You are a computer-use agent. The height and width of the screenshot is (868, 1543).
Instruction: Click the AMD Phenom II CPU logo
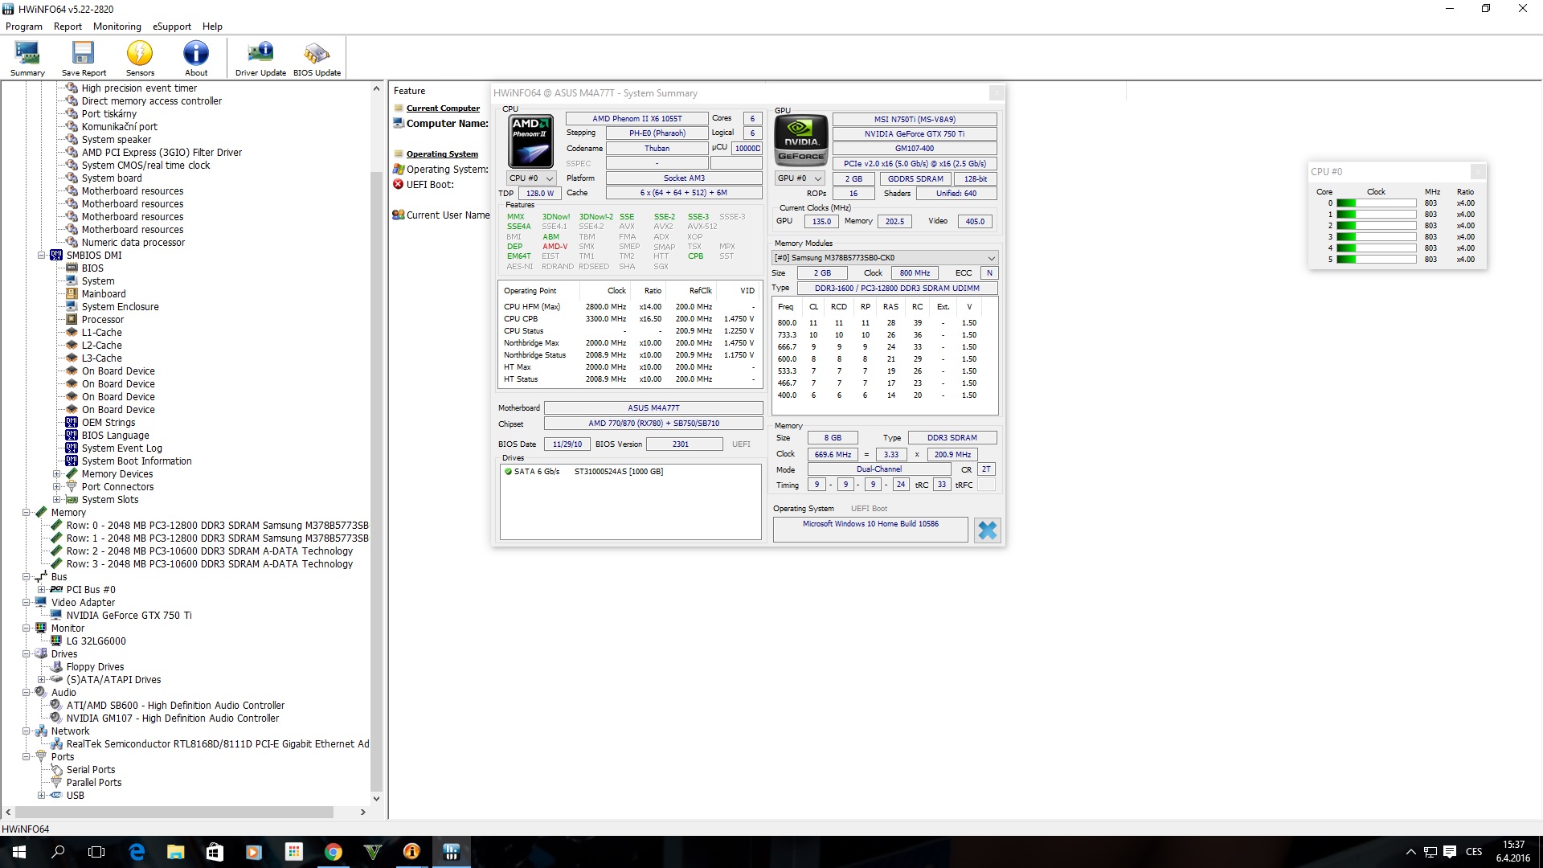pyautogui.click(x=530, y=141)
